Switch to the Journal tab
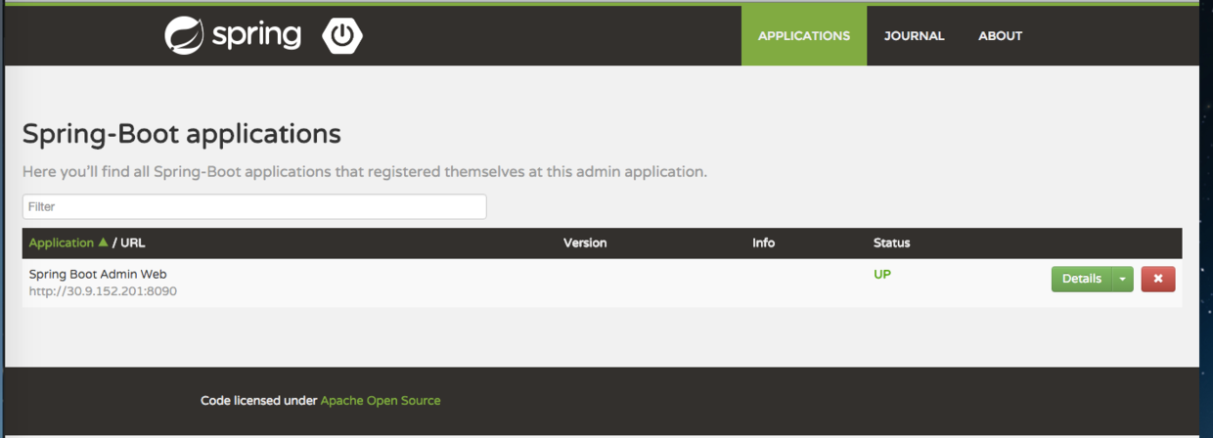1213x438 pixels. coord(914,36)
